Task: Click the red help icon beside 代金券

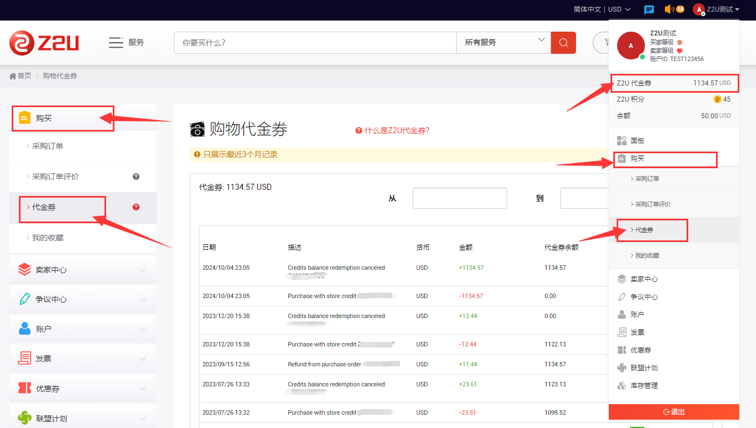Action: [136, 207]
